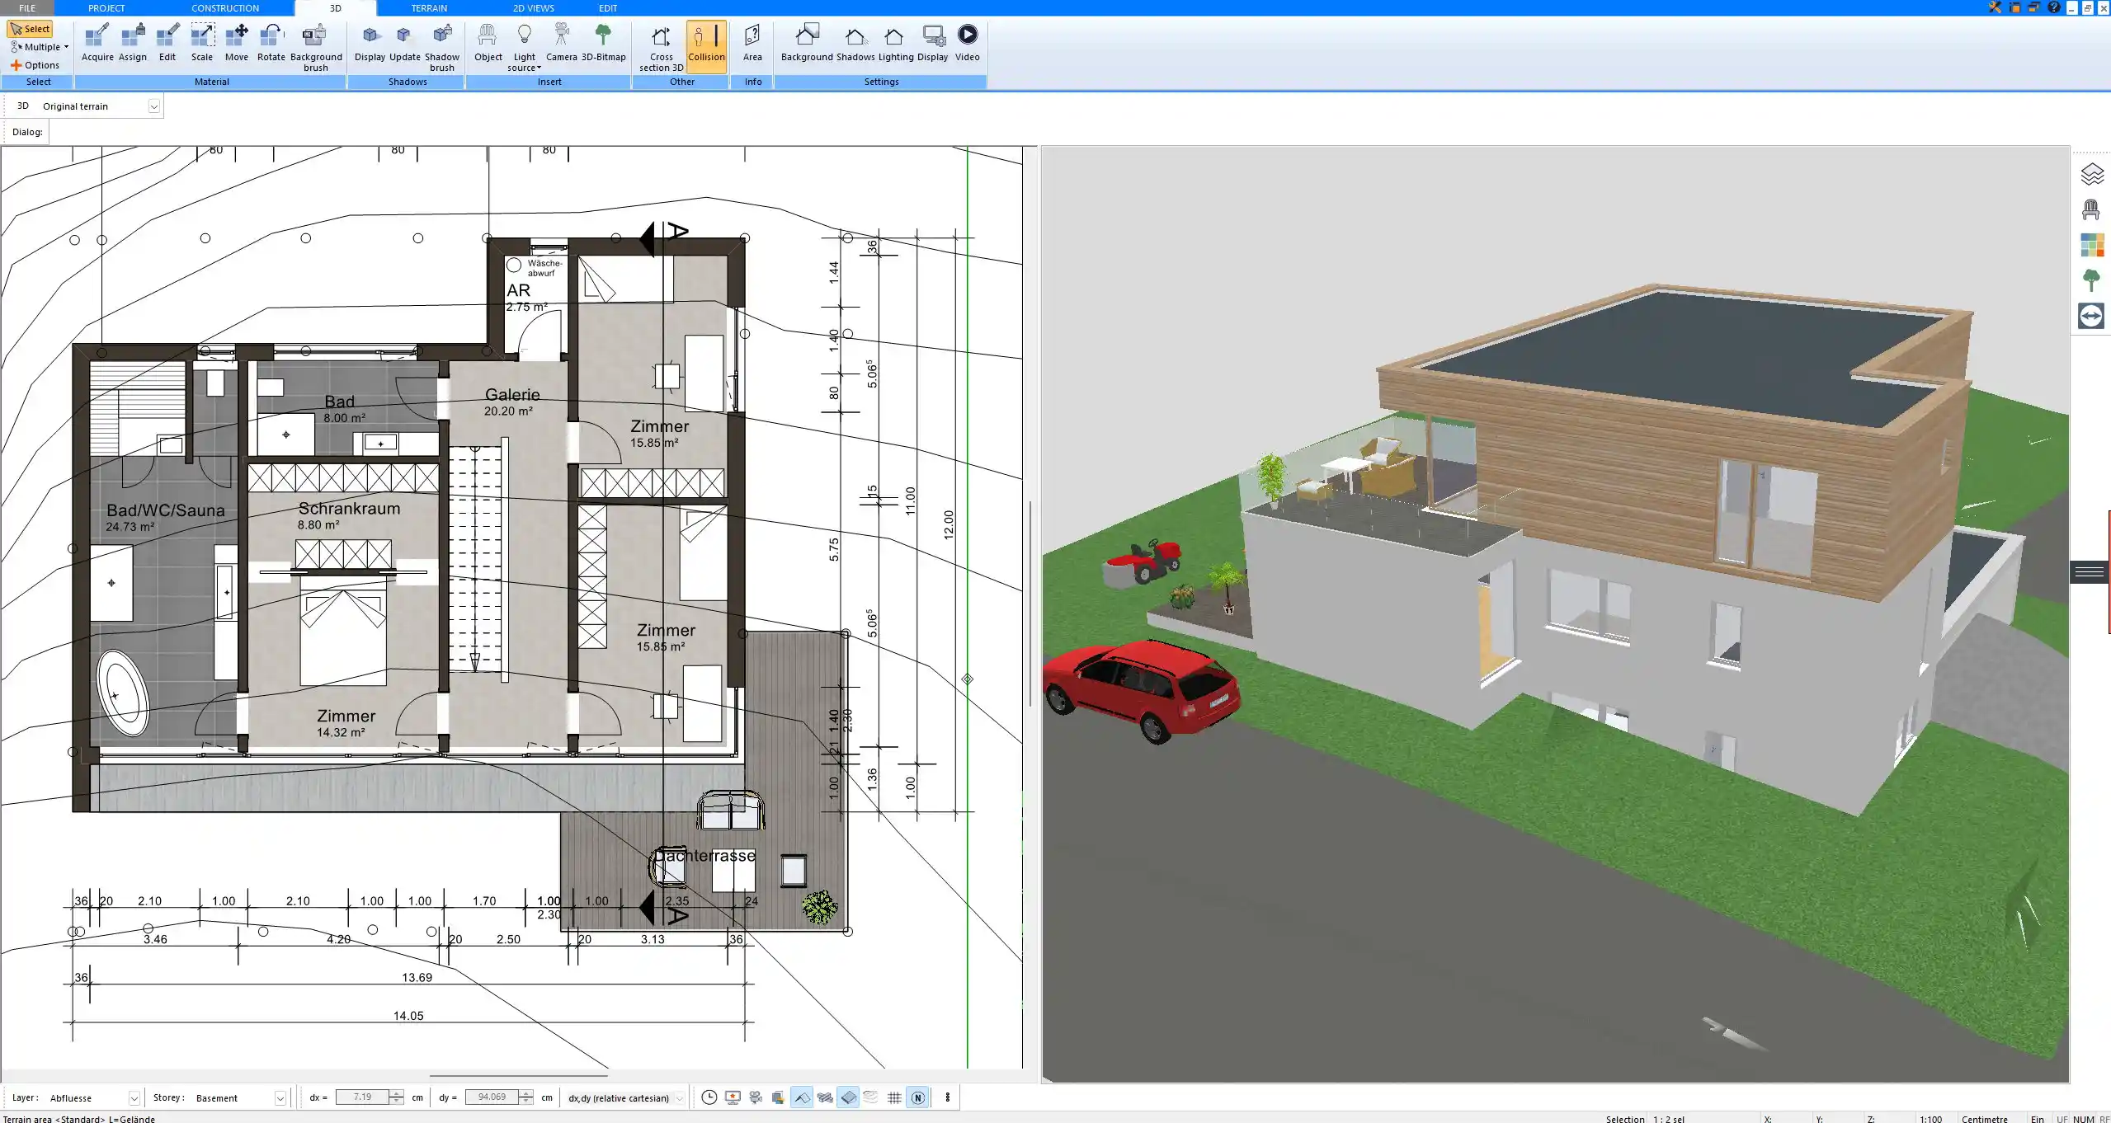Click the dx value stepper arrows

(x=397, y=1097)
